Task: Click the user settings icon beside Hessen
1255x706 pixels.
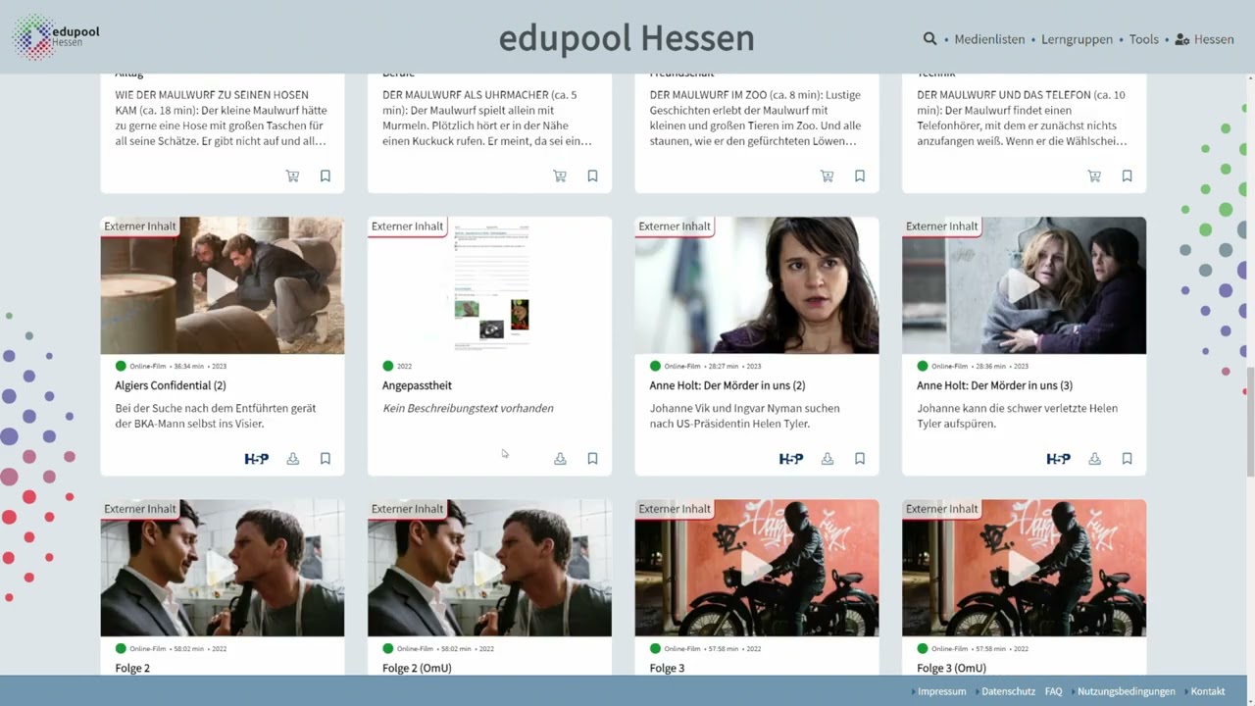Action: tap(1182, 40)
